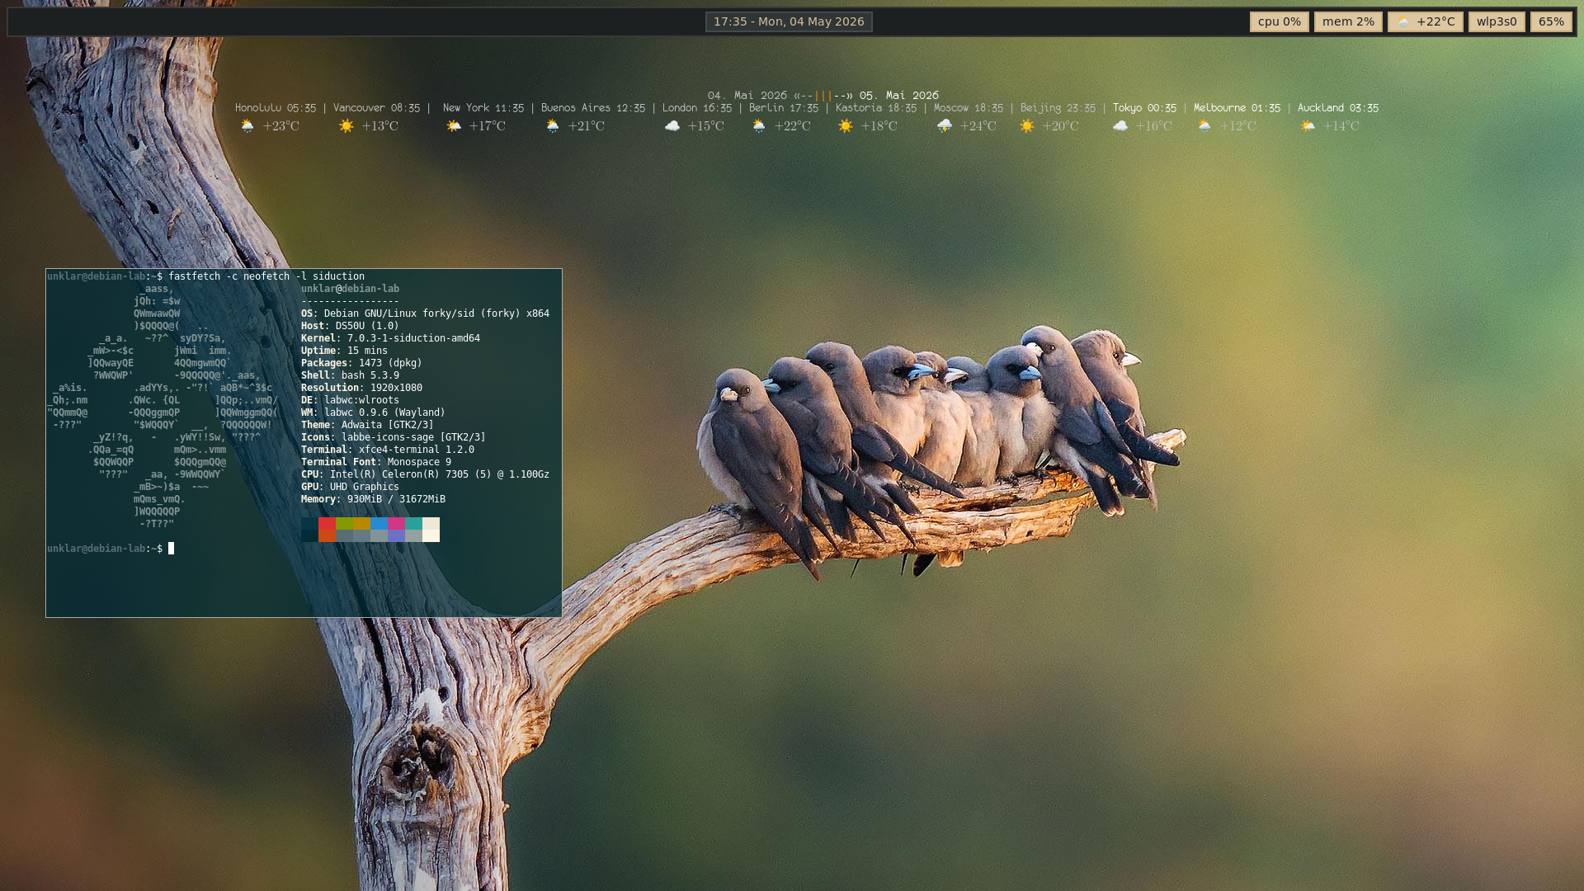Click the weather icon in top panel
The image size is (1584, 891).
tap(1402, 22)
